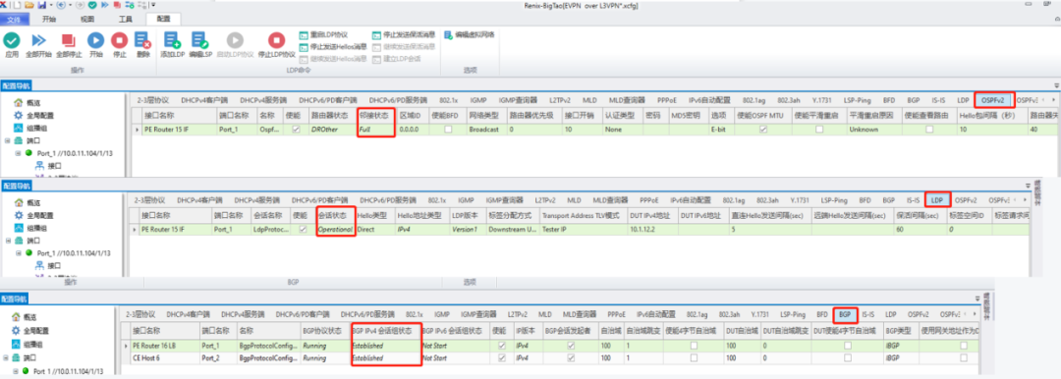Click 全部开始 start-all icon in ribbon
The height and width of the screenshot is (379, 1061).
[x=38, y=40]
